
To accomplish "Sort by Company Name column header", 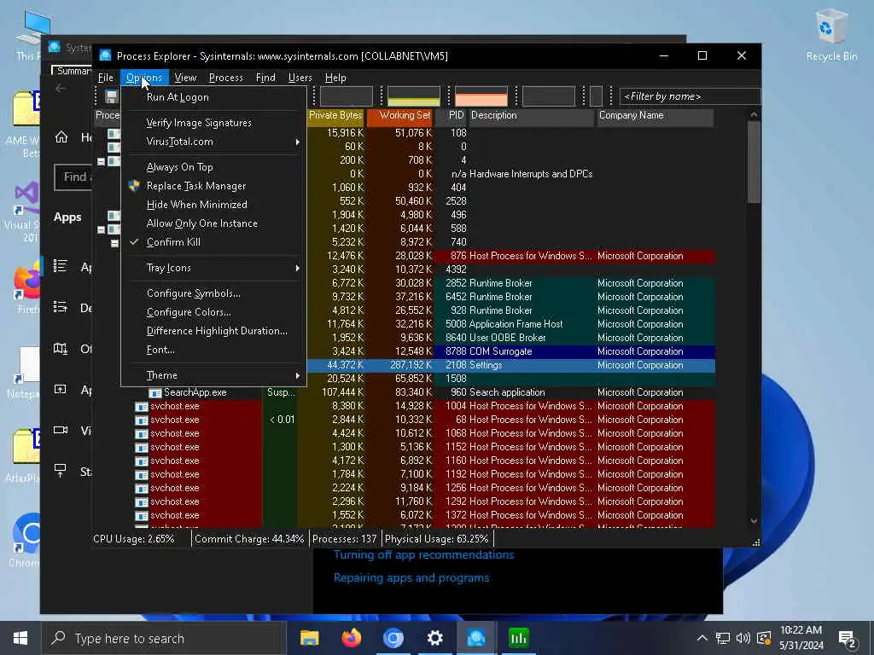I will tap(655, 115).
